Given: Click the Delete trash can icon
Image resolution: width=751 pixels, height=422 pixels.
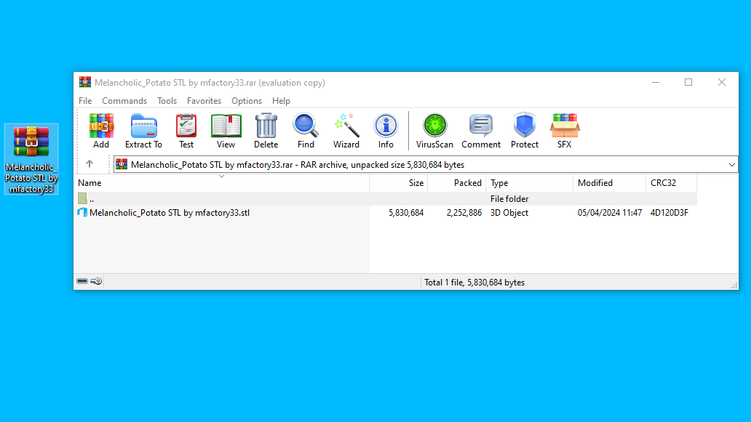Looking at the screenshot, I should coord(266,131).
